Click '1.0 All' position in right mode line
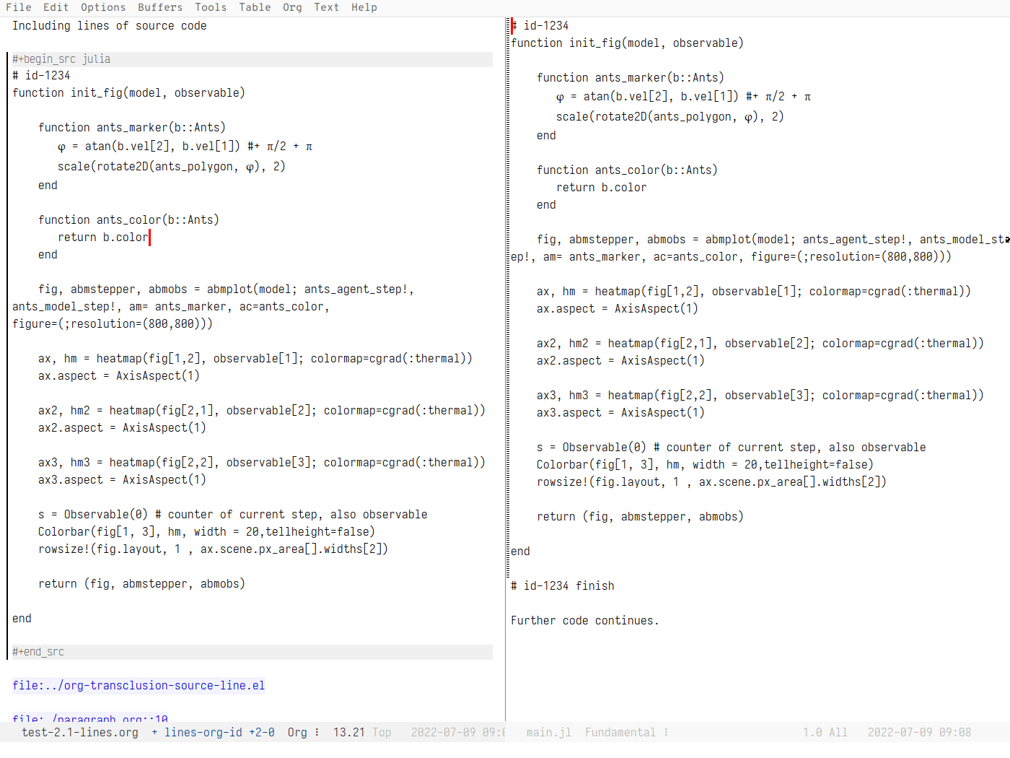1010x758 pixels. click(825, 732)
